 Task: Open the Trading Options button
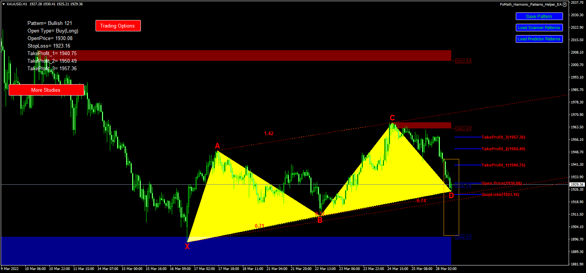(x=118, y=26)
